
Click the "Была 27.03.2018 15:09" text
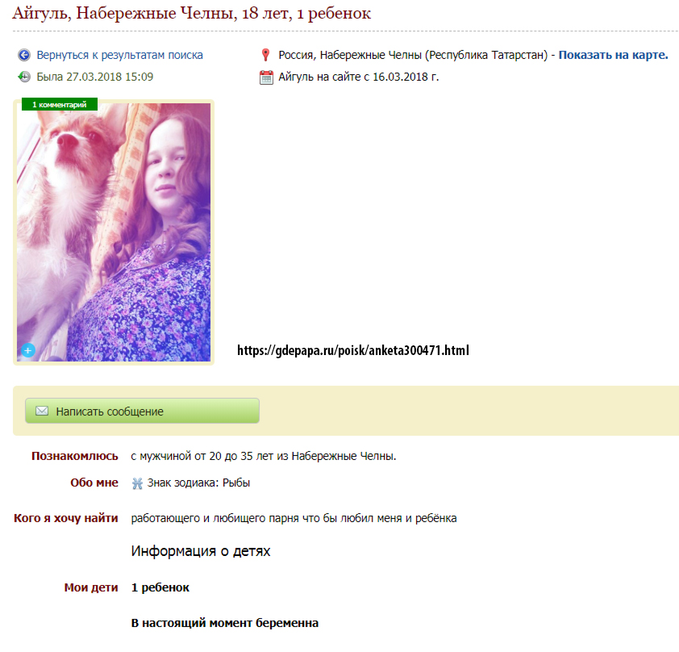pos(95,77)
